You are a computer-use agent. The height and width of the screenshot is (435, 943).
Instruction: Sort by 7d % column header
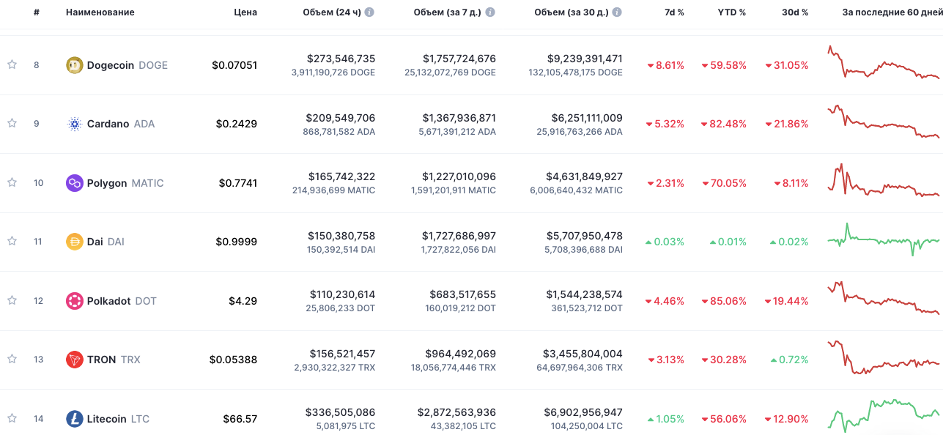tap(674, 12)
